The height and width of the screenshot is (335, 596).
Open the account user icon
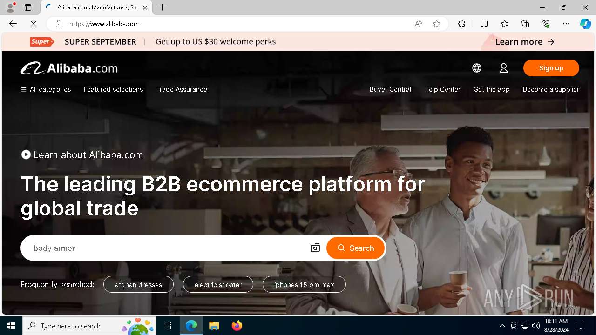(x=503, y=68)
